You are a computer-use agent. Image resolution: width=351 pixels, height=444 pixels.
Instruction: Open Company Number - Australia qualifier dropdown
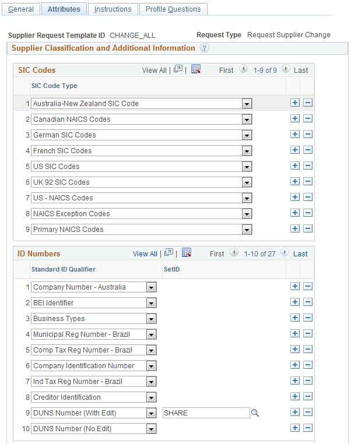pos(151,287)
